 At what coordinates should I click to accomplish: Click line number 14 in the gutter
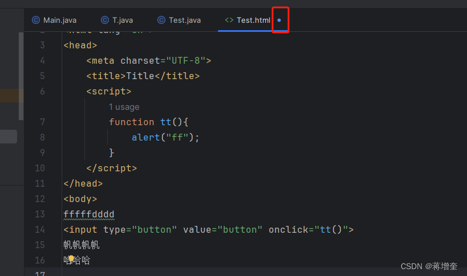[40, 229]
